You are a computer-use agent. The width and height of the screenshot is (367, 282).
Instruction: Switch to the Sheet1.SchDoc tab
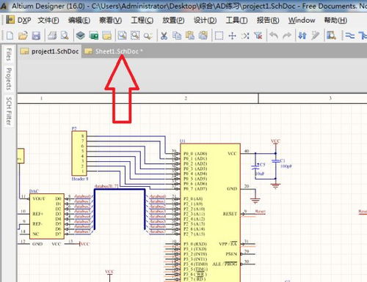(113, 51)
